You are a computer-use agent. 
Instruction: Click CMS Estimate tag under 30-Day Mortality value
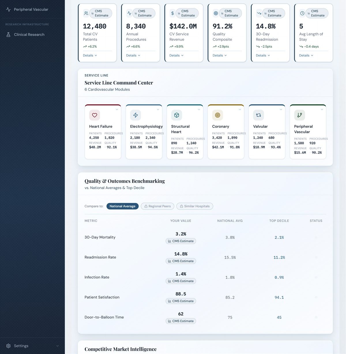coord(181,241)
